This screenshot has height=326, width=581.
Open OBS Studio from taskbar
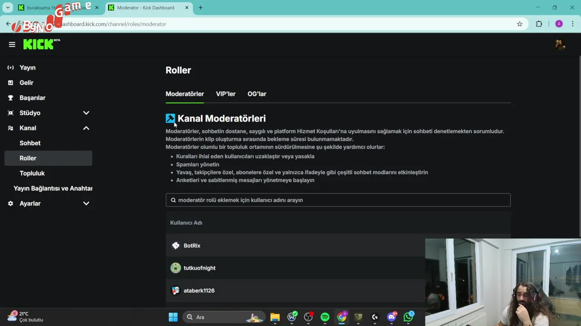[x=308, y=317]
